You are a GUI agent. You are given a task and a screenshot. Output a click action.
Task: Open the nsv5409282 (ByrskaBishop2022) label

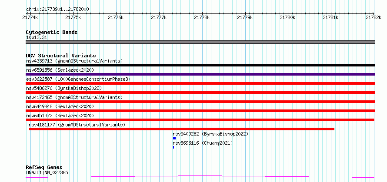click(x=210, y=134)
